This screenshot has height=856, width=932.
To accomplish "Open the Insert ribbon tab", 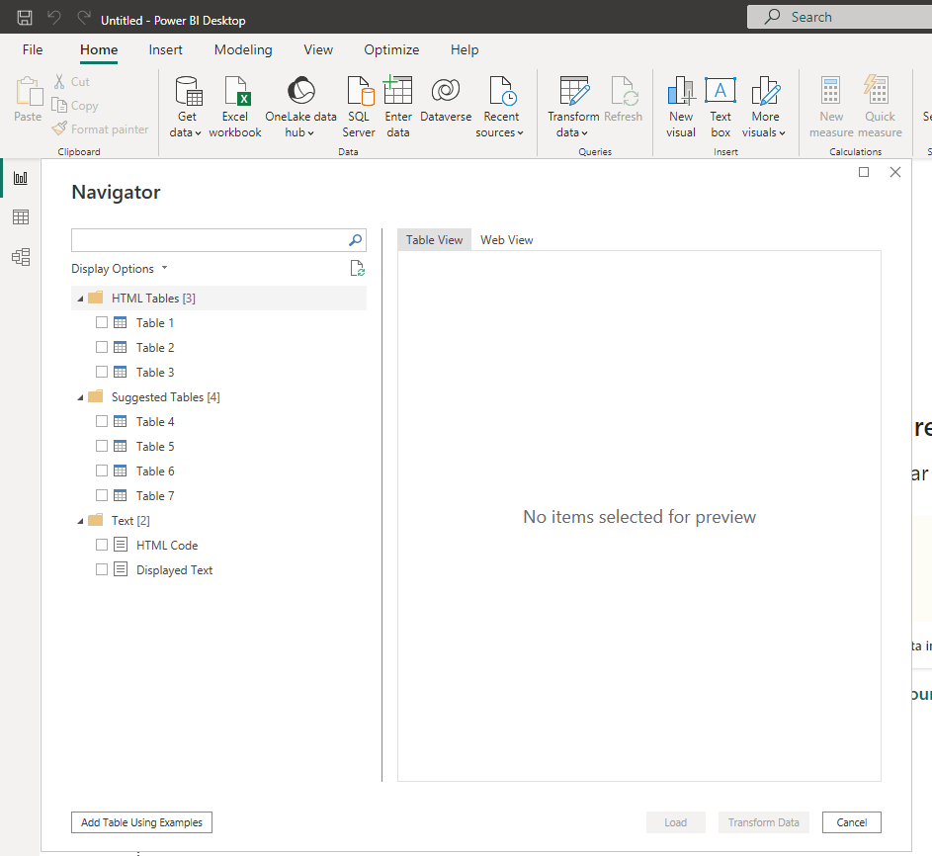I will [165, 50].
